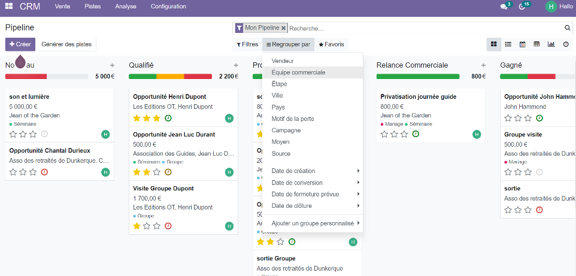Screen dimensions: 576x276
Task: Click the search magnifier icon
Action: (568, 28)
